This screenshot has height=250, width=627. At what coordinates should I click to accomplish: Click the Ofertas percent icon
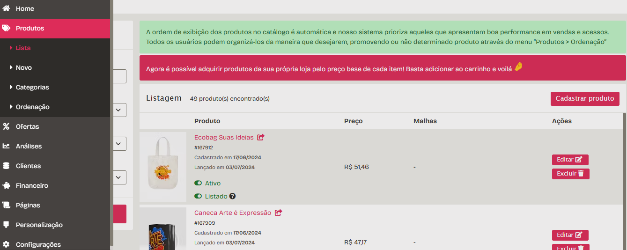tap(6, 126)
